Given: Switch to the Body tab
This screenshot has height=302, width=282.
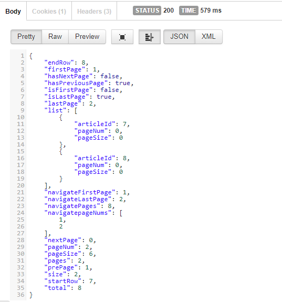Looking at the screenshot, I should (13, 12).
